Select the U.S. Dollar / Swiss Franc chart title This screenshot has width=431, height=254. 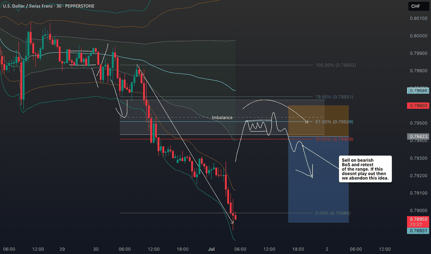pos(49,6)
